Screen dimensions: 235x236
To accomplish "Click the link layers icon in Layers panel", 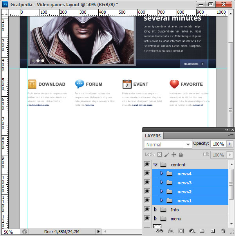I will click(x=159, y=231).
